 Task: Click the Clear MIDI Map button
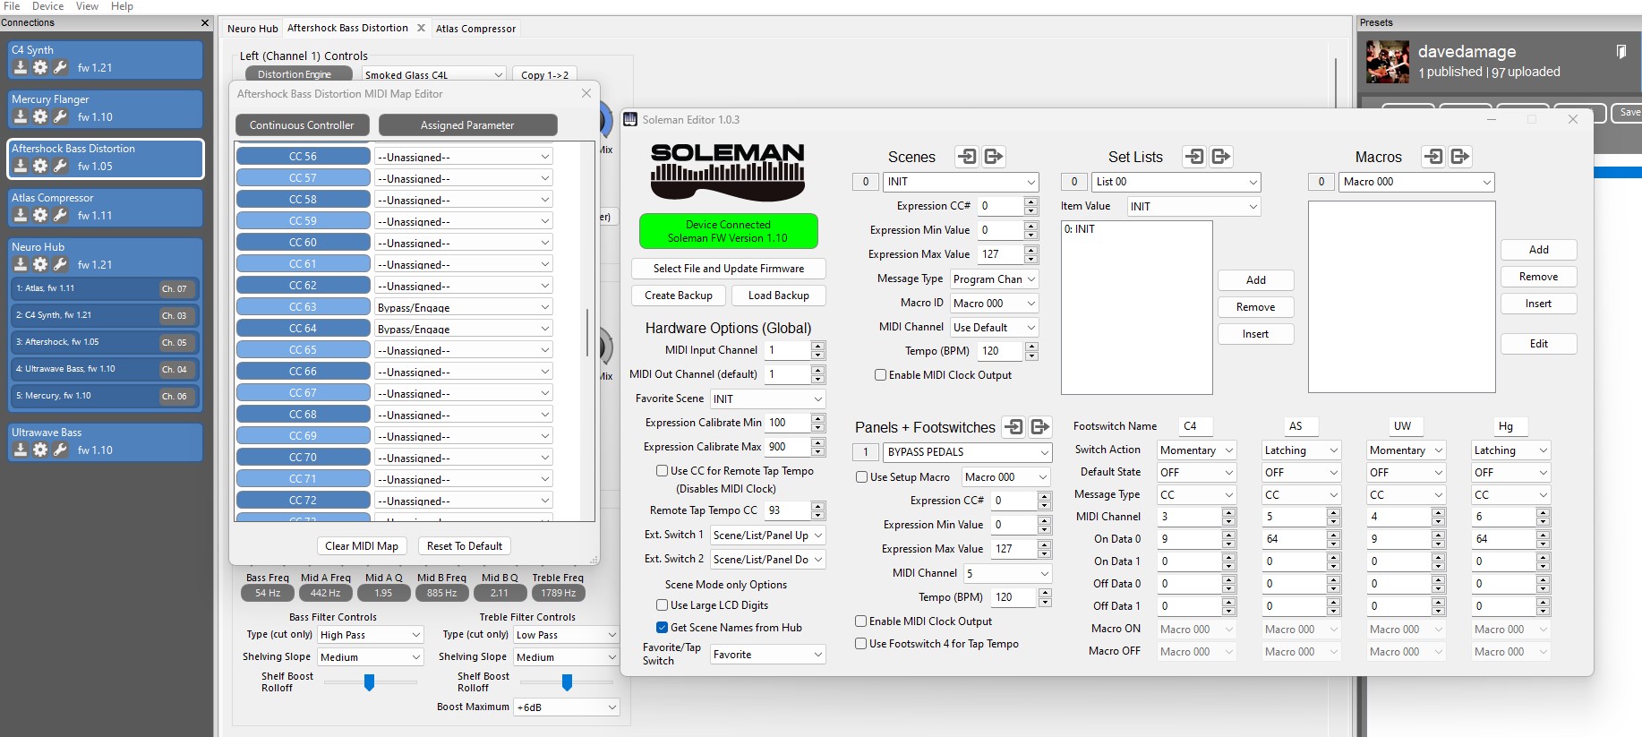click(x=362, y=546)
